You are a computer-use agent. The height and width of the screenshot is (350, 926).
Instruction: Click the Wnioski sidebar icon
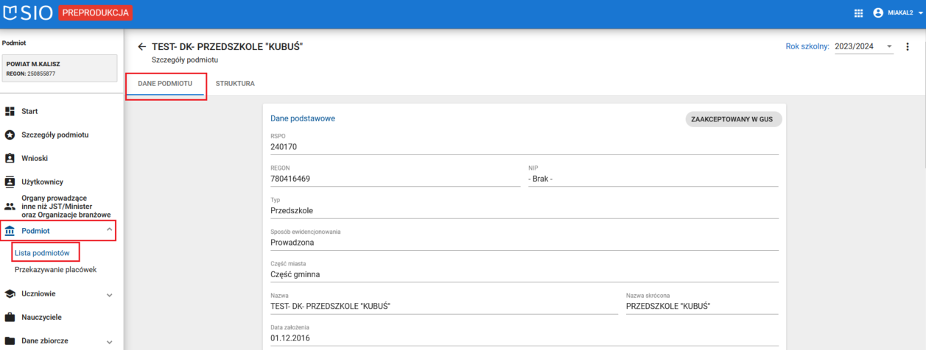pyautogui.click(x=10, y=158)
